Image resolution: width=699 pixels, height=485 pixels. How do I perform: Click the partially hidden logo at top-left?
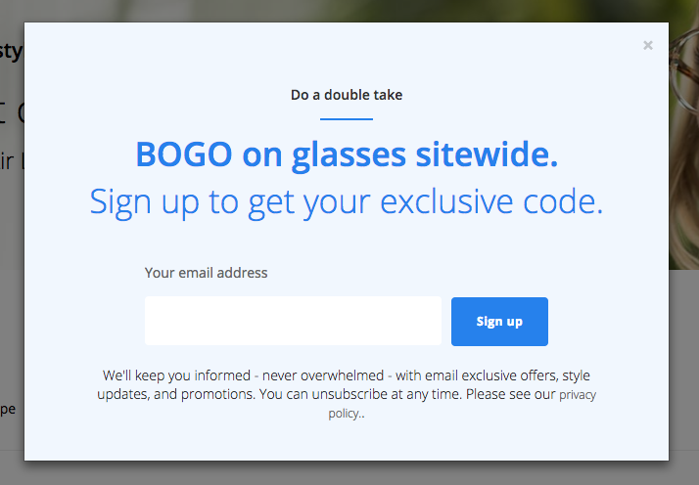(10, 51)
